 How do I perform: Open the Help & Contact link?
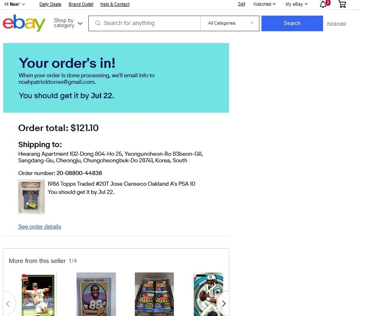point(115,4)
